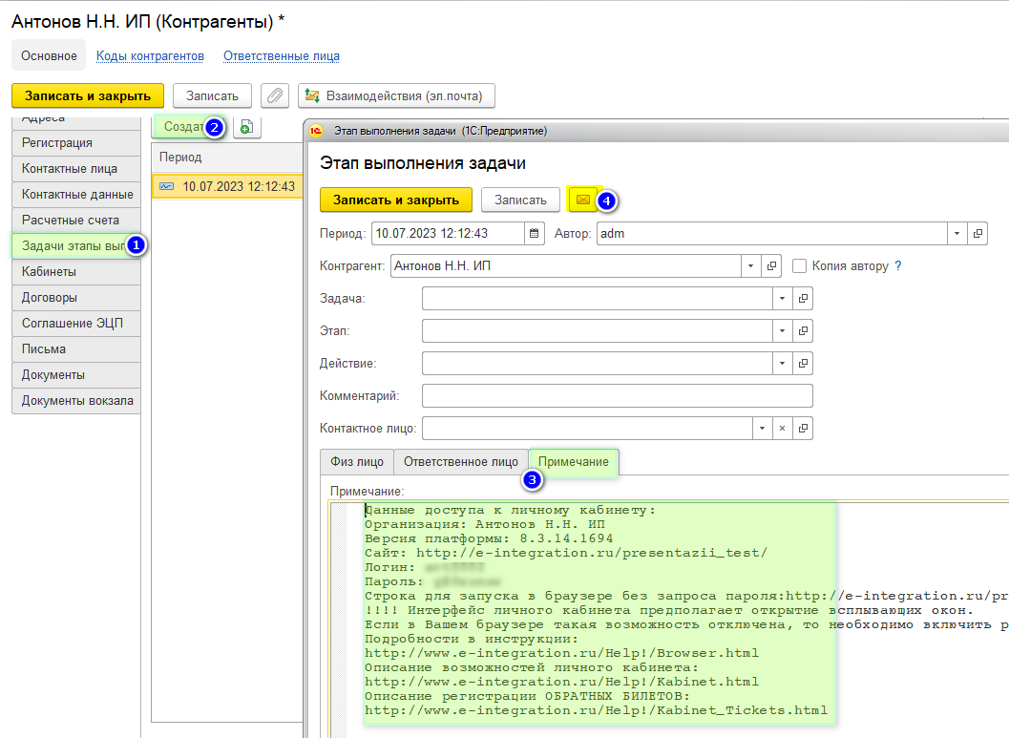This screenshot has height=738, width=1009.
Task: Click open-form icon beside the Контрагент field
Action: (x=773, y=266)
